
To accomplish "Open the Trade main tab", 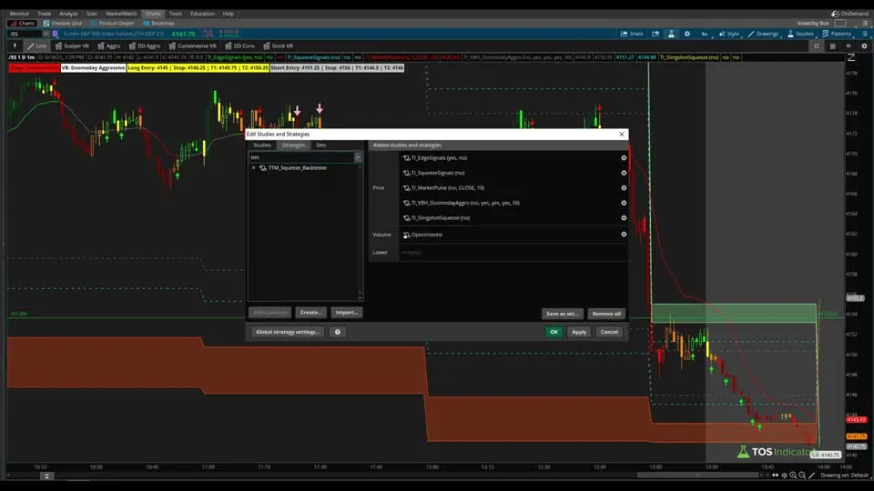I will pos(44,14).
